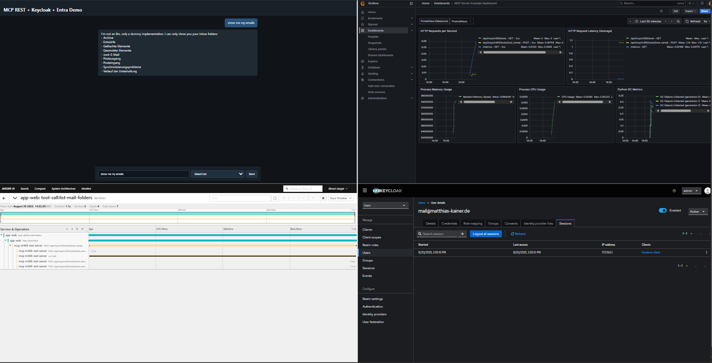Zoom out time range in Grafana
Image resolution: width=712 pixels, height=363 pixels.
[678, 22]
